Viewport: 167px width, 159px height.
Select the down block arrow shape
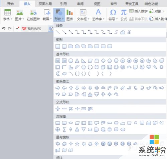coord(77,88)
